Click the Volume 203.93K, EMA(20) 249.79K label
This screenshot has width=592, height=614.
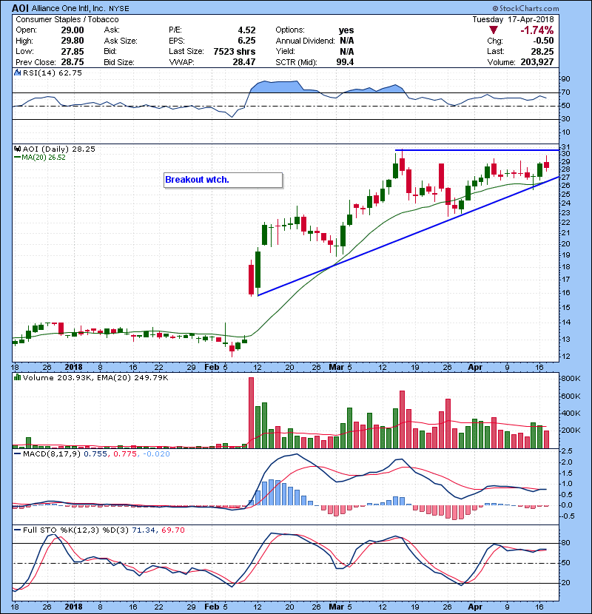pyautogui.click(x=95, y=377)
